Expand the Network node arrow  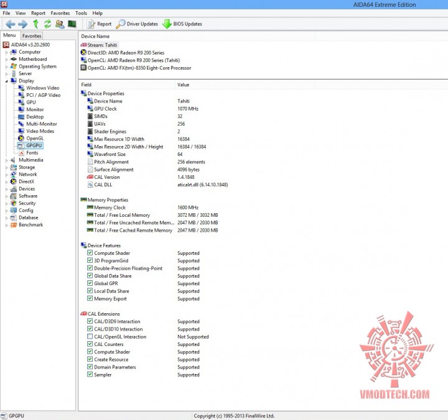(x=6, y=175)
